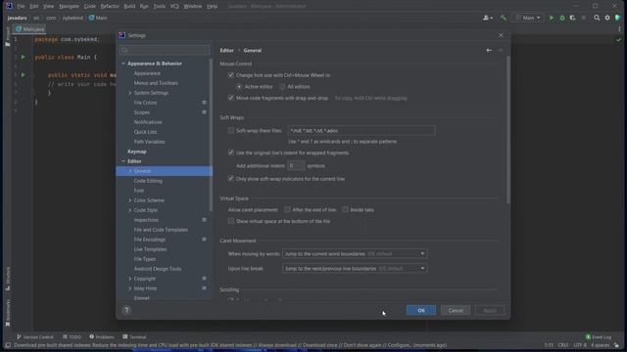The width and height of the screenshot is (627, 352).
Task: Open Bookmarks tool window on left stripe
Action: click(8, 313)
